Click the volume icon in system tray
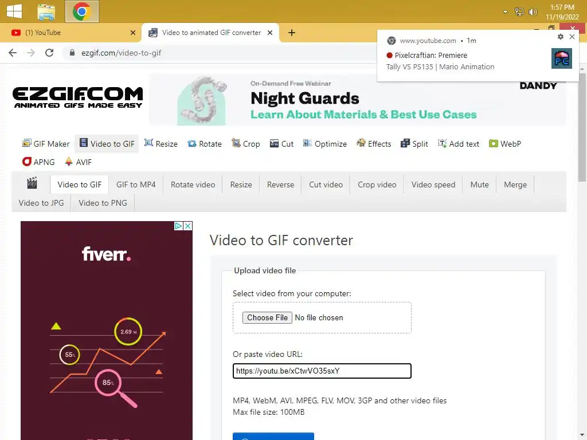This screenshot has height=440, width=587. click(533, 12)
